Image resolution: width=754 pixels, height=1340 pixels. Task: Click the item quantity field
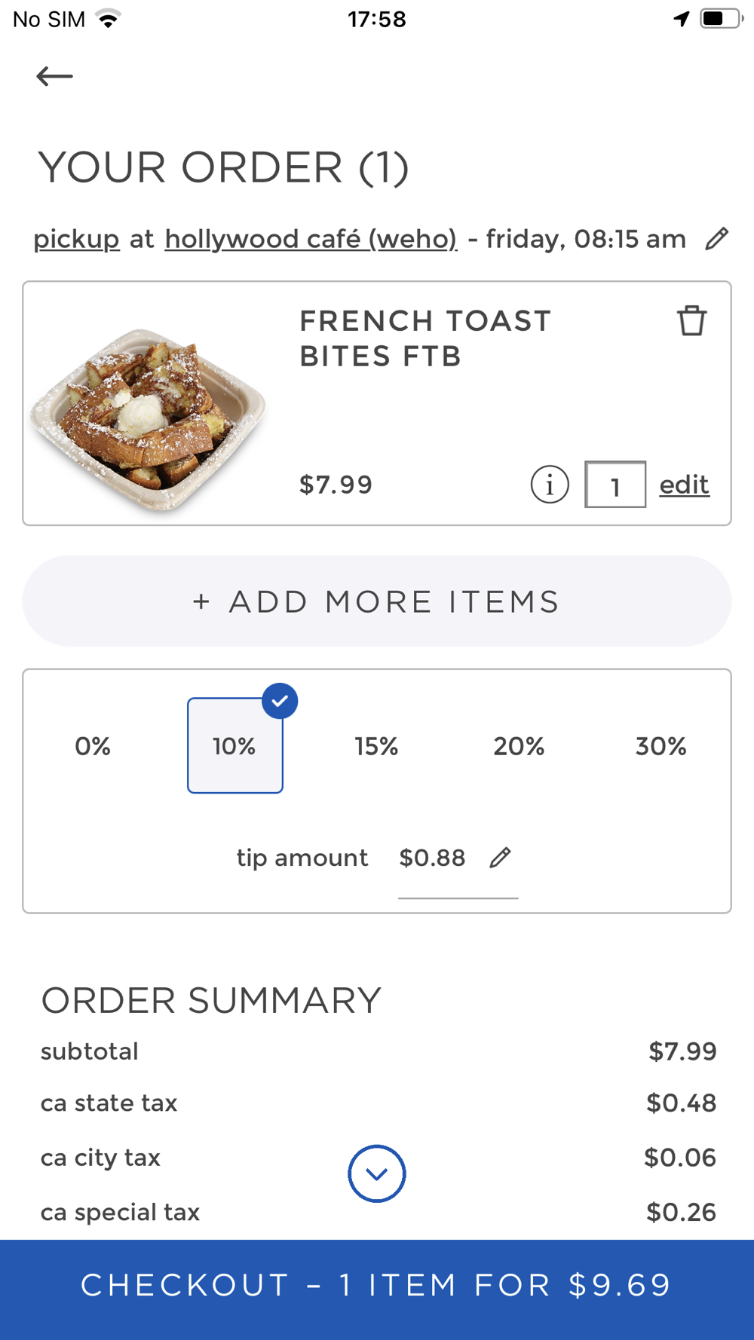coord(615,485)
